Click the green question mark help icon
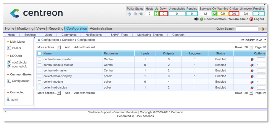This screenshot has height=124, width=270. pos(202,19)
